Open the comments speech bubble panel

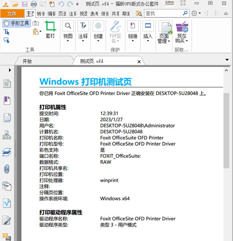pyautogui.click(x=7, y=237)
